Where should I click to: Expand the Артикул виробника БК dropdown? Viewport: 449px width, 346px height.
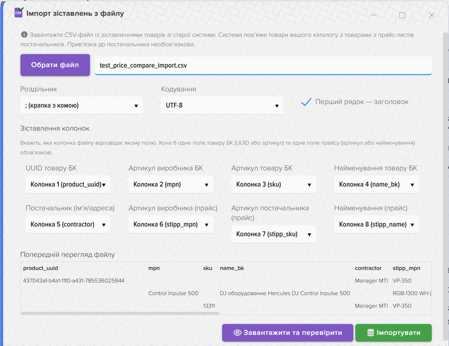click(x=171, y=185)
